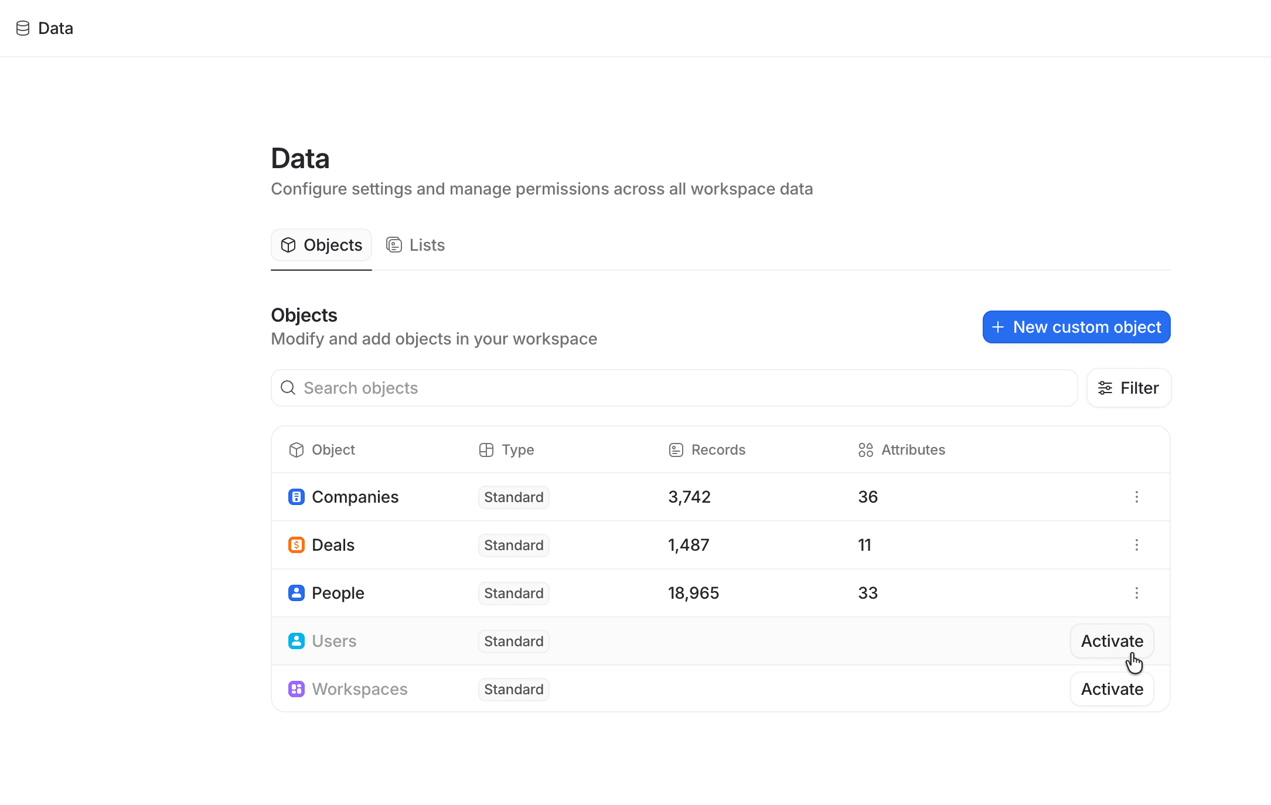
Task: Activate the Workspaces object
Action: click(1112, 689)
